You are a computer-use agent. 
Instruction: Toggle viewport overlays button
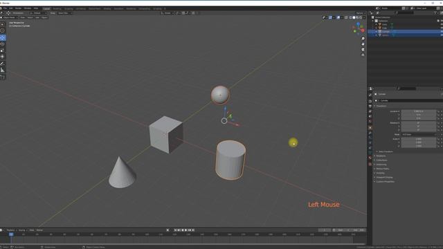(338, 17)
